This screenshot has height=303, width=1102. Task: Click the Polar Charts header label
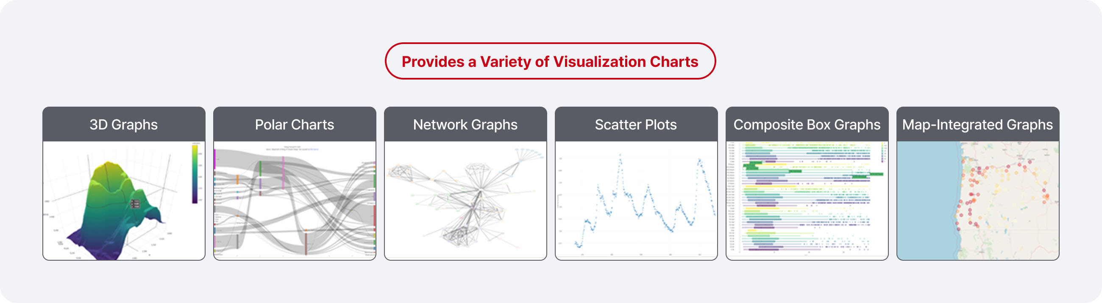294,124
